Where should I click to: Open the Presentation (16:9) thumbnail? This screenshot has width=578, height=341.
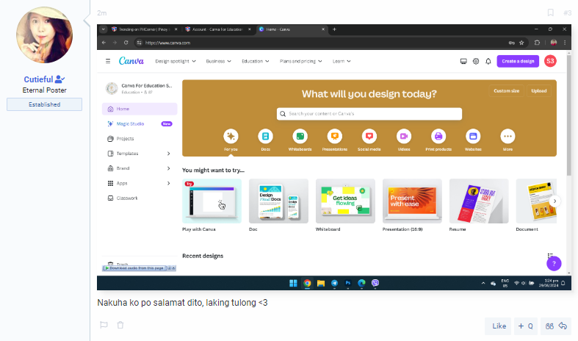(x=412, y=201)
